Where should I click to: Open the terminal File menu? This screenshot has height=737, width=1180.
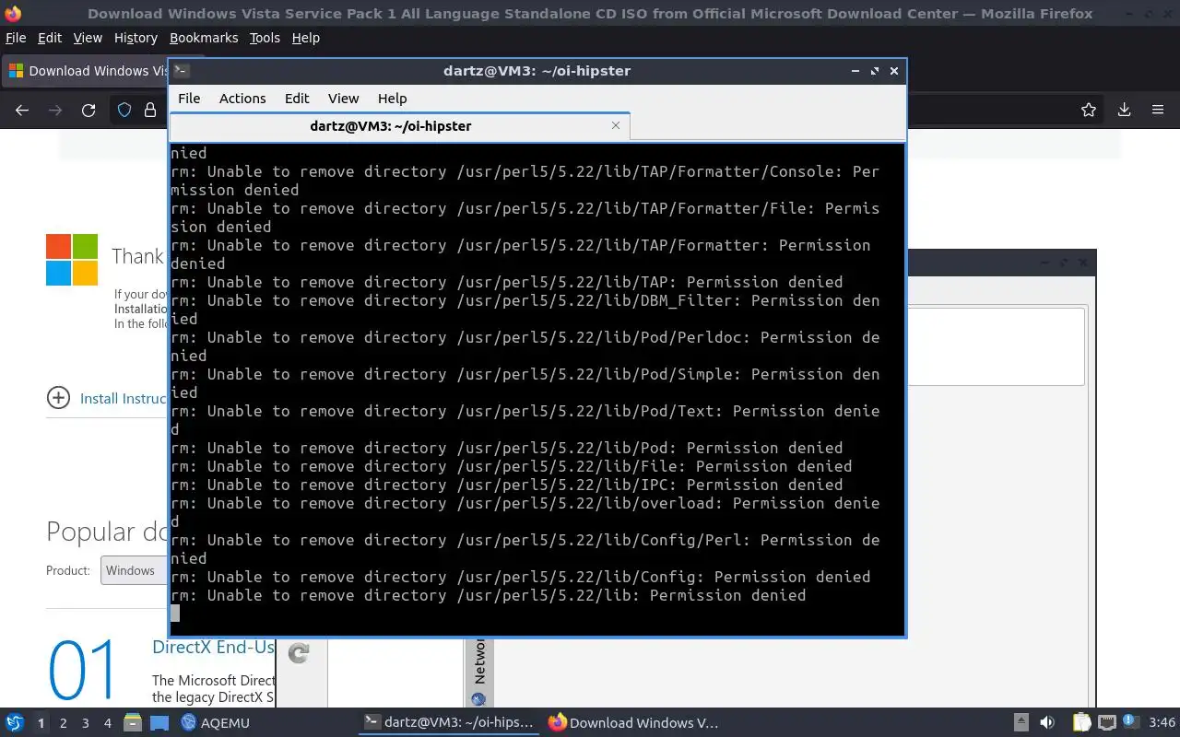coord(189,99)
